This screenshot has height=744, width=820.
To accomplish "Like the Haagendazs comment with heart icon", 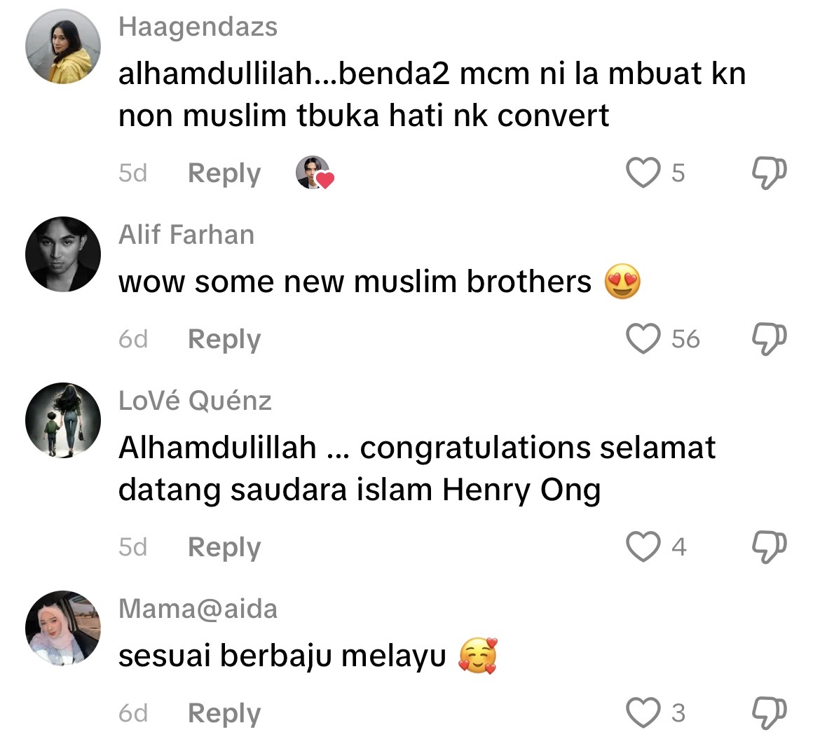I will point(643,172).
